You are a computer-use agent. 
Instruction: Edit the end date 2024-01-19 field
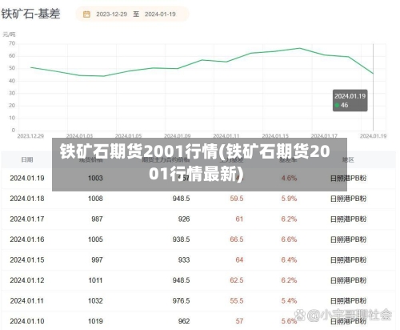160,14
